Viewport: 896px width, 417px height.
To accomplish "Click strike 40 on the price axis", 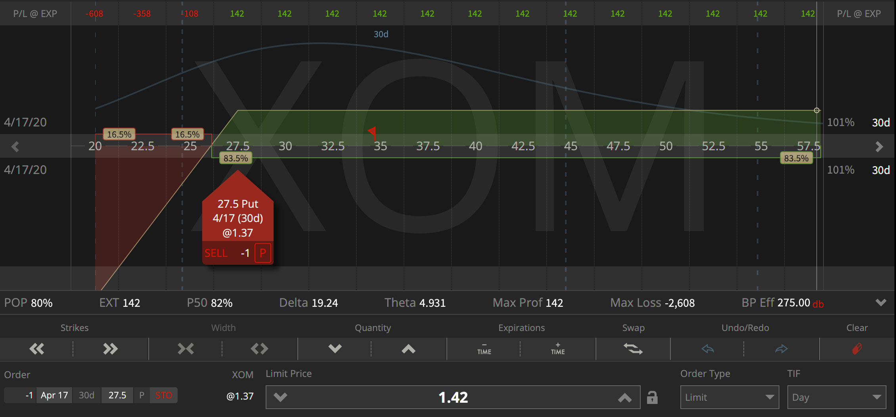I will coord(476,146).
